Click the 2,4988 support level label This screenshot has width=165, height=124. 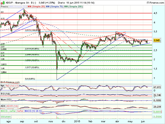(4, 49)
